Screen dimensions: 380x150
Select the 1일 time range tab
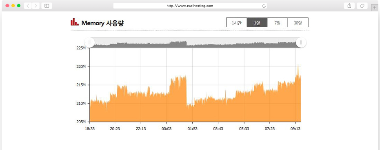257,22
